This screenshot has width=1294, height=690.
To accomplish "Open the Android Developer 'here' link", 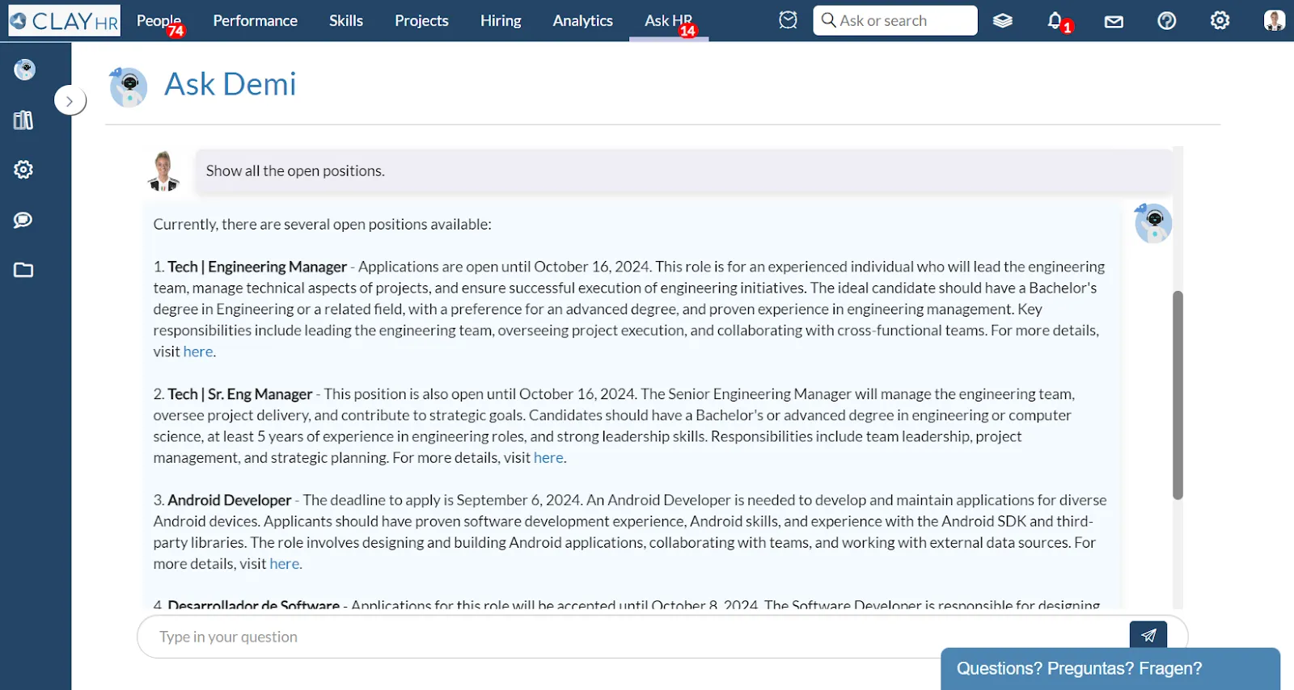I will pyautogui.click(x=285, y=564).
